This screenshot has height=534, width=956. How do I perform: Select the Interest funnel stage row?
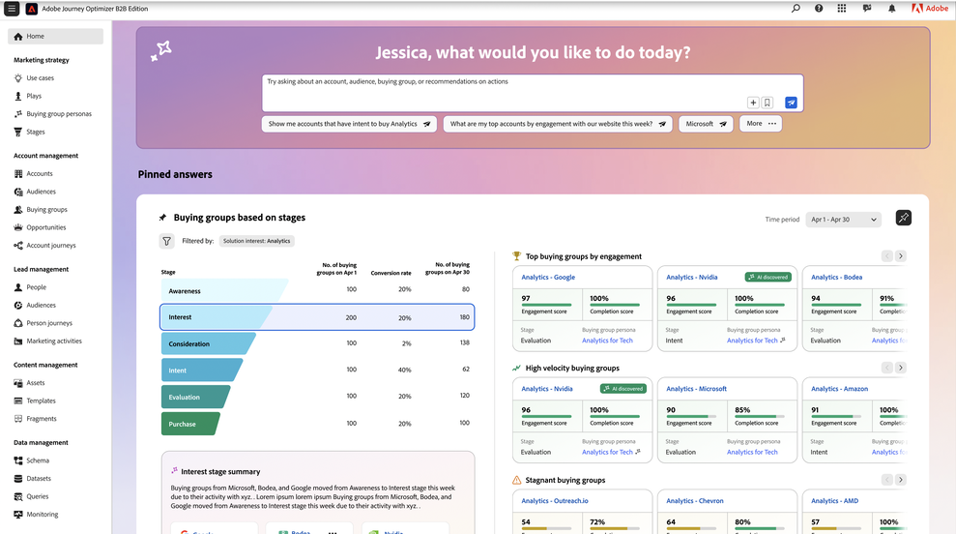click(x=317, y=317)
